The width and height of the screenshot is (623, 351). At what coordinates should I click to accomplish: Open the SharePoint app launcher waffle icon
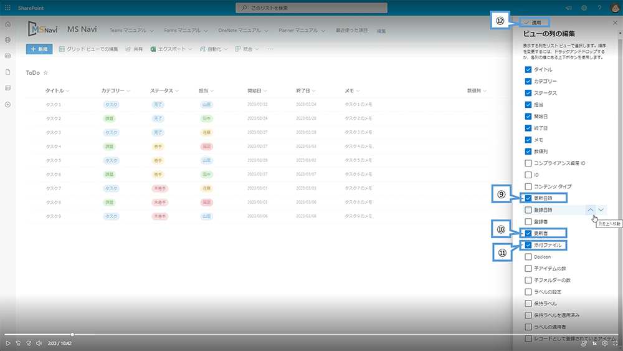pos(7,7)
